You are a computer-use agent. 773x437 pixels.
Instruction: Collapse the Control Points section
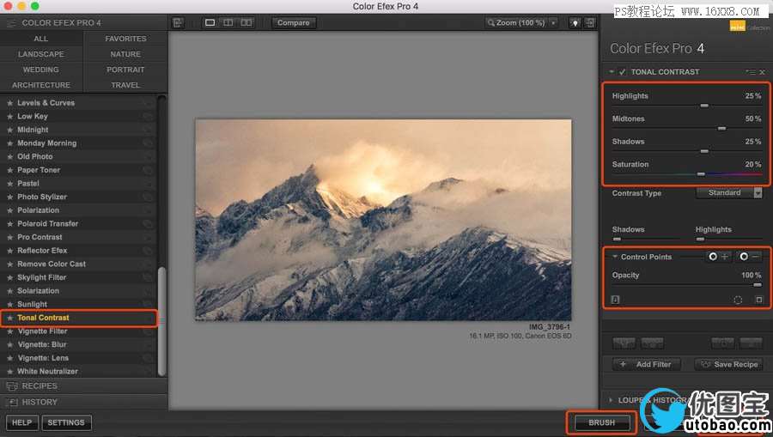[x=615, y=257]
